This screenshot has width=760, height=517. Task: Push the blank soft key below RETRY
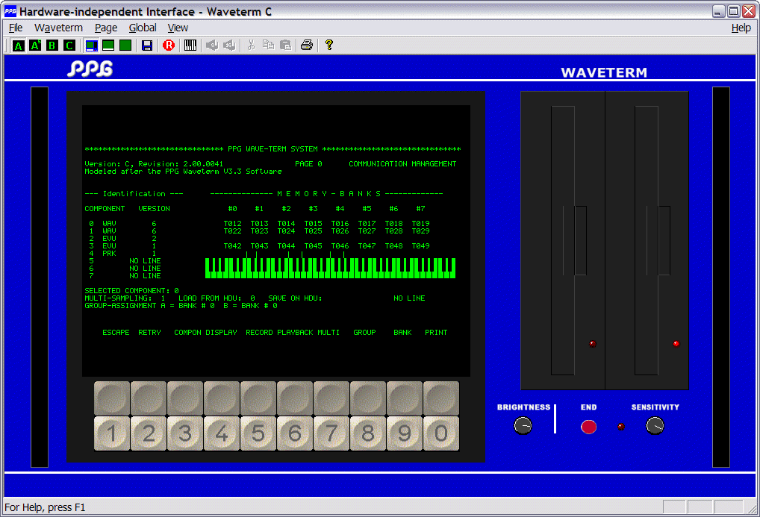pyautogui.click(x=149, y=398)
